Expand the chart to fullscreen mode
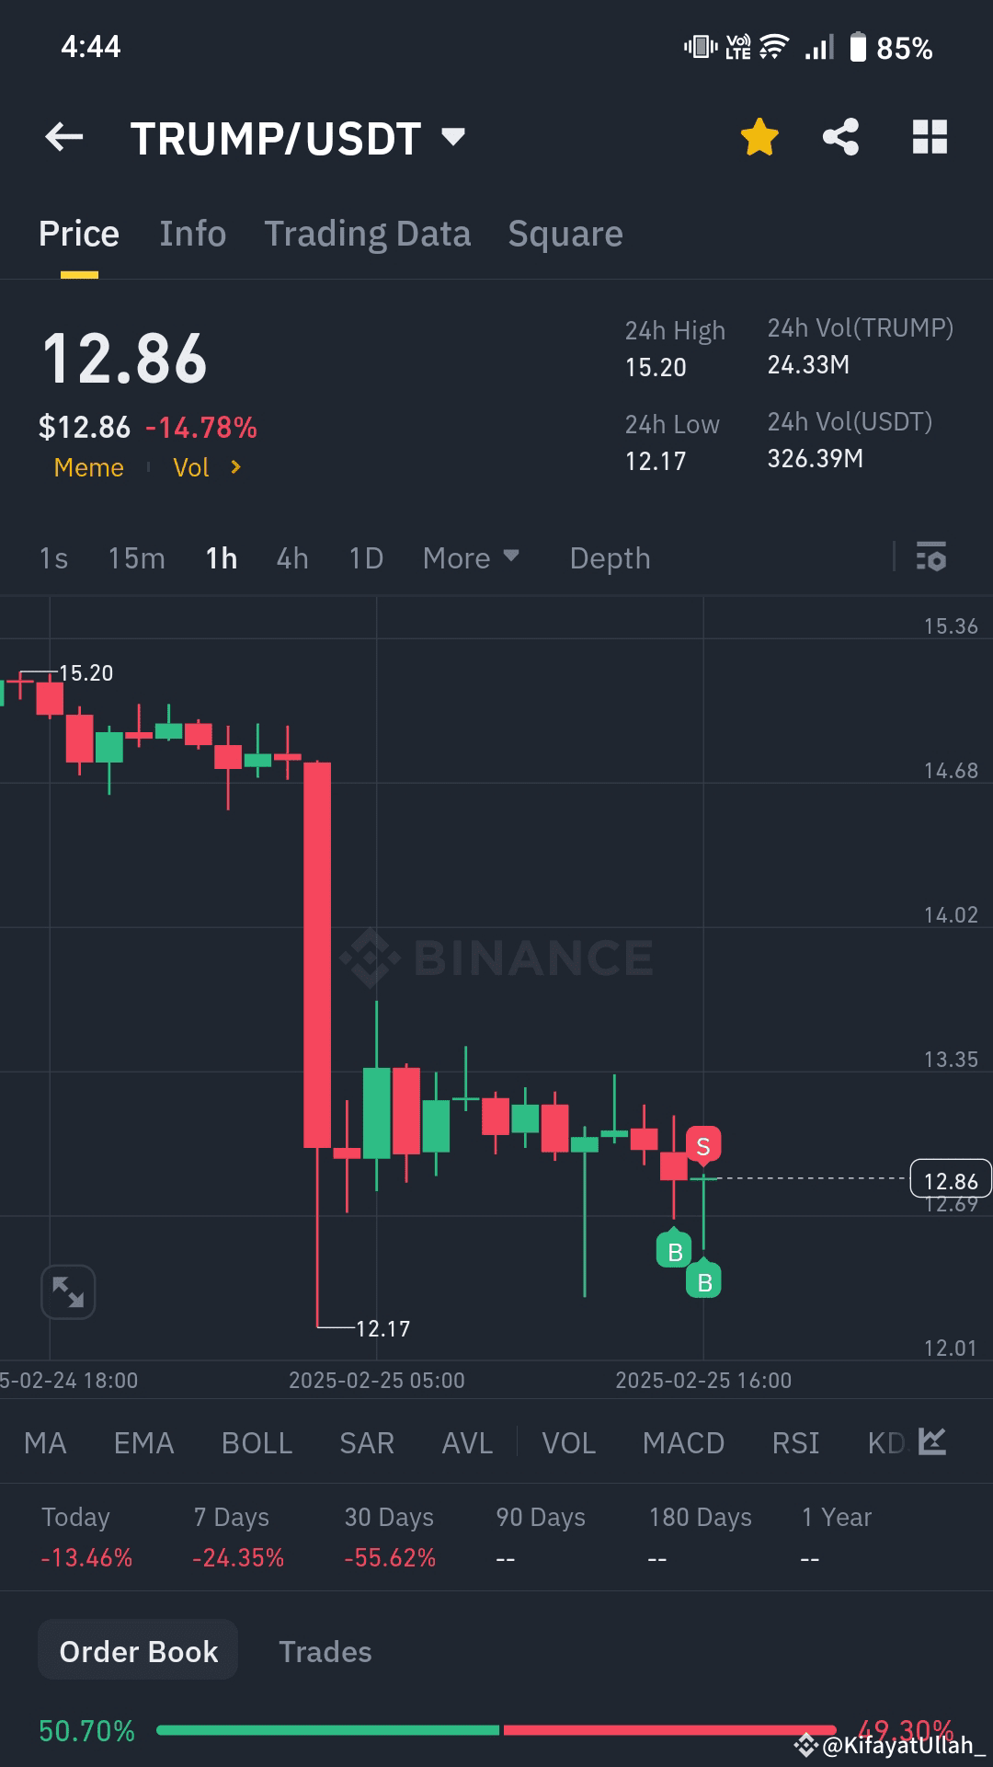 pos(68,1291)
